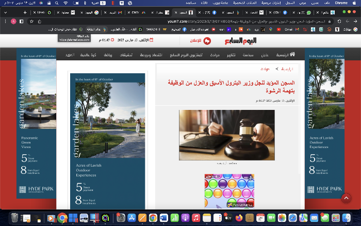Open the مساعدة menu in menu bar
361x226 pixels.
[191, 3]
